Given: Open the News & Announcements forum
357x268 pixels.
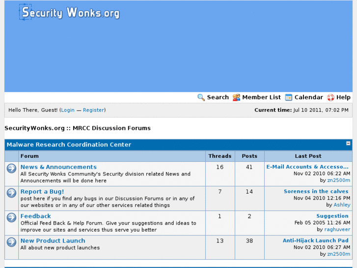Looking at the screenshot, I should pos(58,167).
